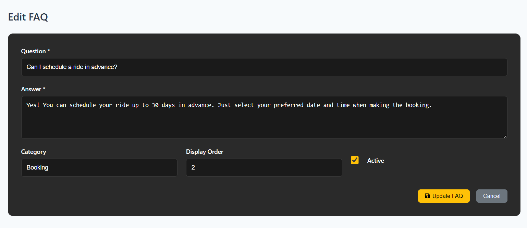Viewport: 527px width, 228px height.
Task: Click the Display Order label
Action: coord(205,151)
